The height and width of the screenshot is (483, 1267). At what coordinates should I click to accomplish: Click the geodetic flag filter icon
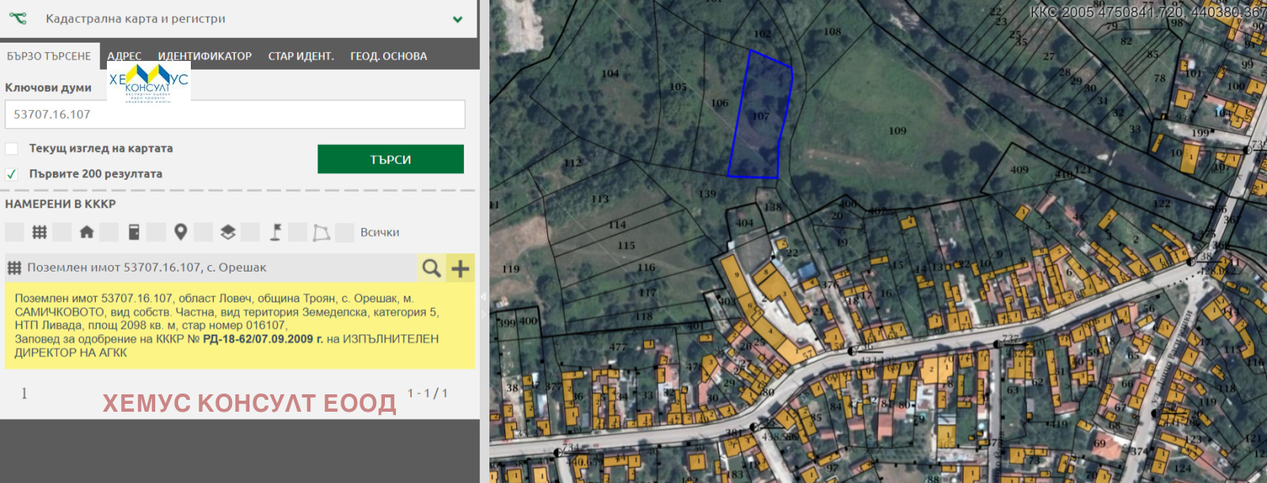click(x=275, y=232)
